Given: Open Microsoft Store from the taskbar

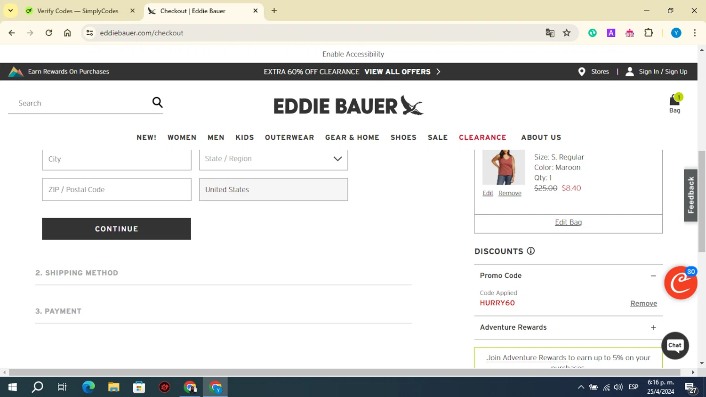Looking at the screenshot, I should [139, 387].
